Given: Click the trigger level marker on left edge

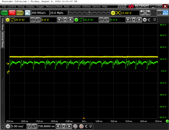Looking at the screenshot, I should coord(8,64).
